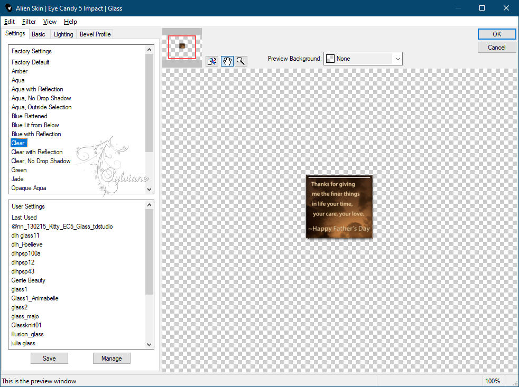
Task: Select @nn_130215_Kitty_EC5_Glass_tdstudio setting
Action: point(62,226)
